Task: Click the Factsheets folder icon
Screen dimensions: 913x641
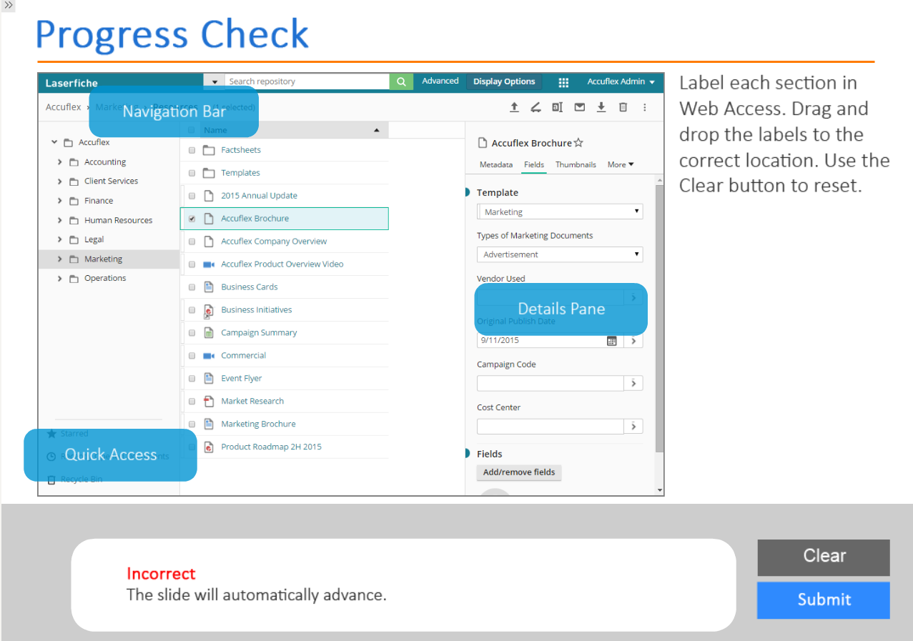Action: pos(209,150)
